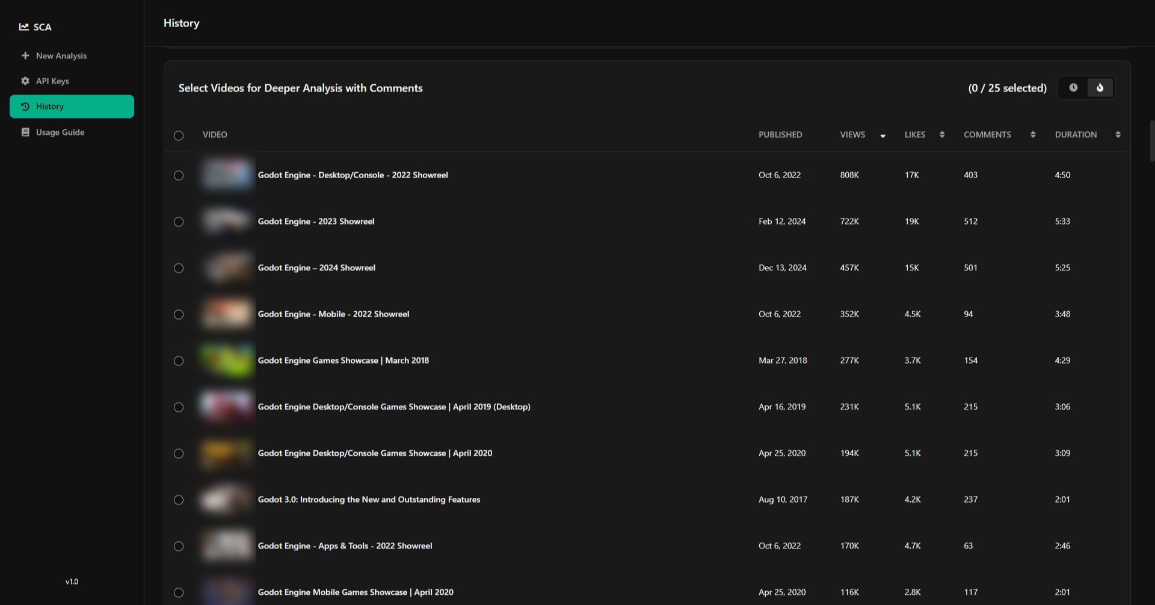
Task: Open thumbnail of Games Showcase March 2018
Action: click(x=227, y=361)
